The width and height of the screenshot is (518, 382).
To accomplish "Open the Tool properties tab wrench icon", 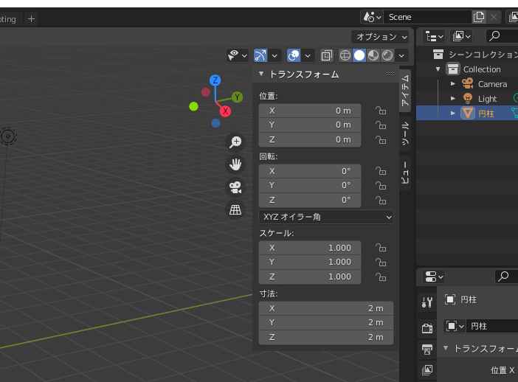I will click(427, 302).
